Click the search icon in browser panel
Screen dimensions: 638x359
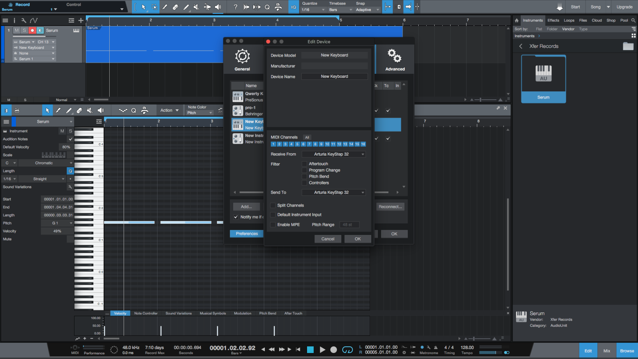[x=633, y=20]
